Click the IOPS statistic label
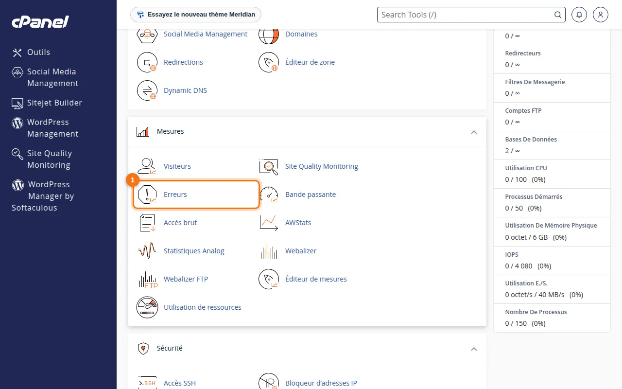622x389 pixels. (x=512, y=255)
